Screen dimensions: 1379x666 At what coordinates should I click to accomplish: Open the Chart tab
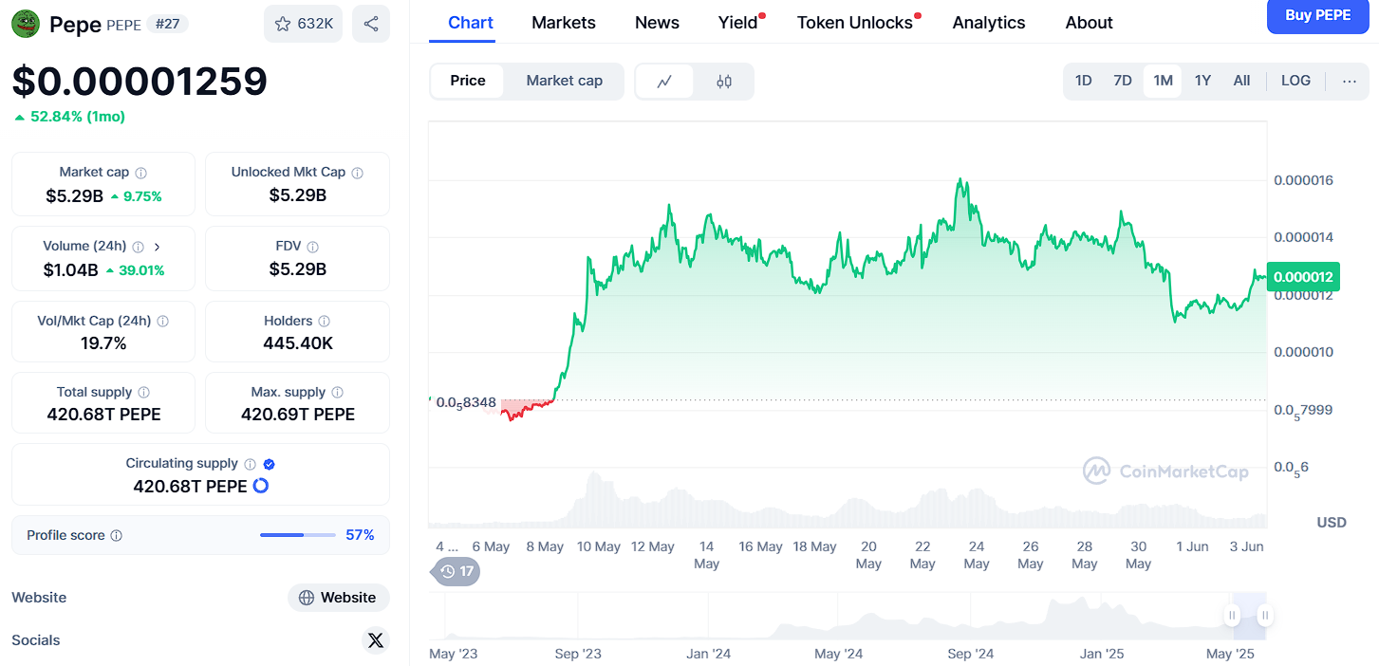pos(471,23)
